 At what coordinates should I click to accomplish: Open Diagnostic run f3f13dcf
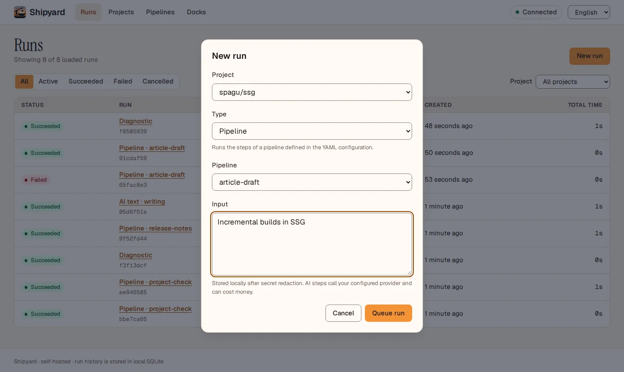pos(136,256)
